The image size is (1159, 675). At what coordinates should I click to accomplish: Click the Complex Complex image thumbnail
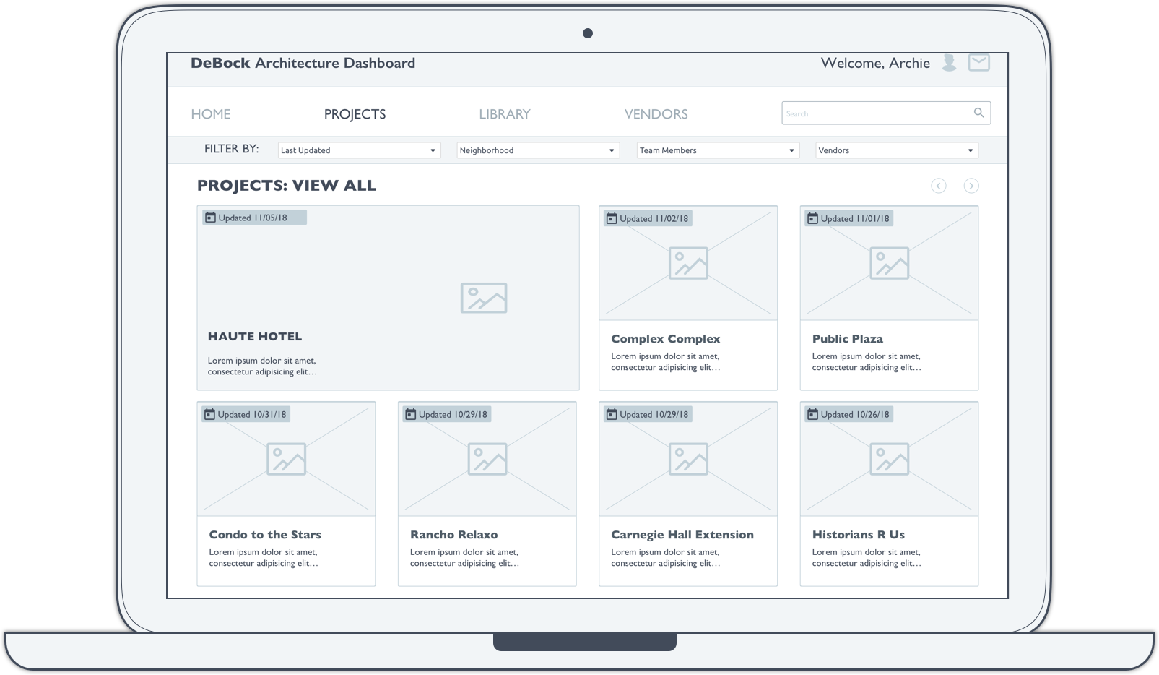tap(688, 263)
